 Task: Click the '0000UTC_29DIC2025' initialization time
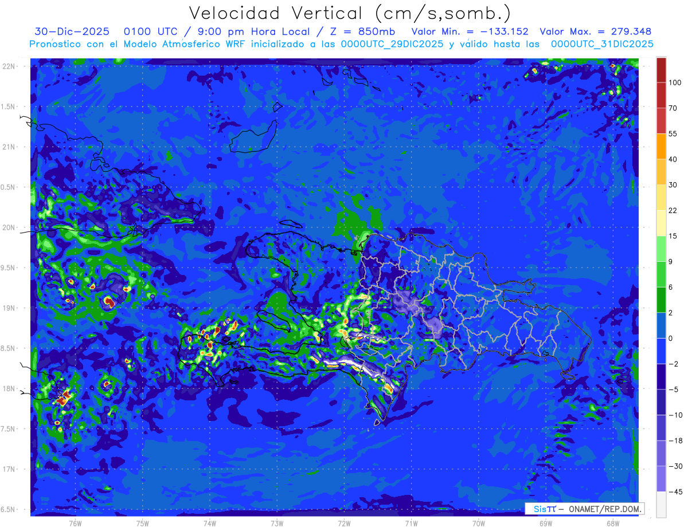pyautogui.click(x=392, y=44)
